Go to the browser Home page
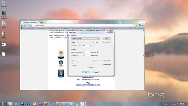This screenshot has height=106, width=188. [30, 25]
